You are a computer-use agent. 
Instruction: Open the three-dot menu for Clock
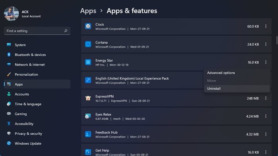pyautogui.click(x=266, y=26)
